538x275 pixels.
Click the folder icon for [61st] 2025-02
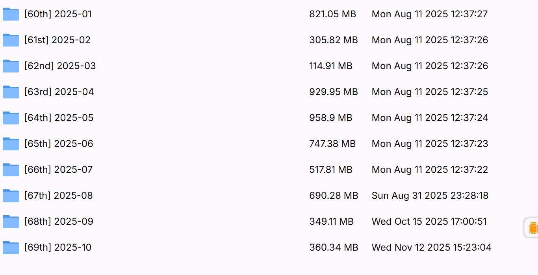point(11,40)
